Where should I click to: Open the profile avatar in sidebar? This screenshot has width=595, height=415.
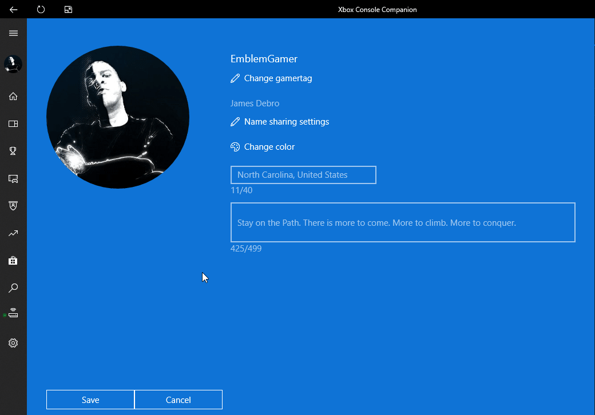(13, 63)
